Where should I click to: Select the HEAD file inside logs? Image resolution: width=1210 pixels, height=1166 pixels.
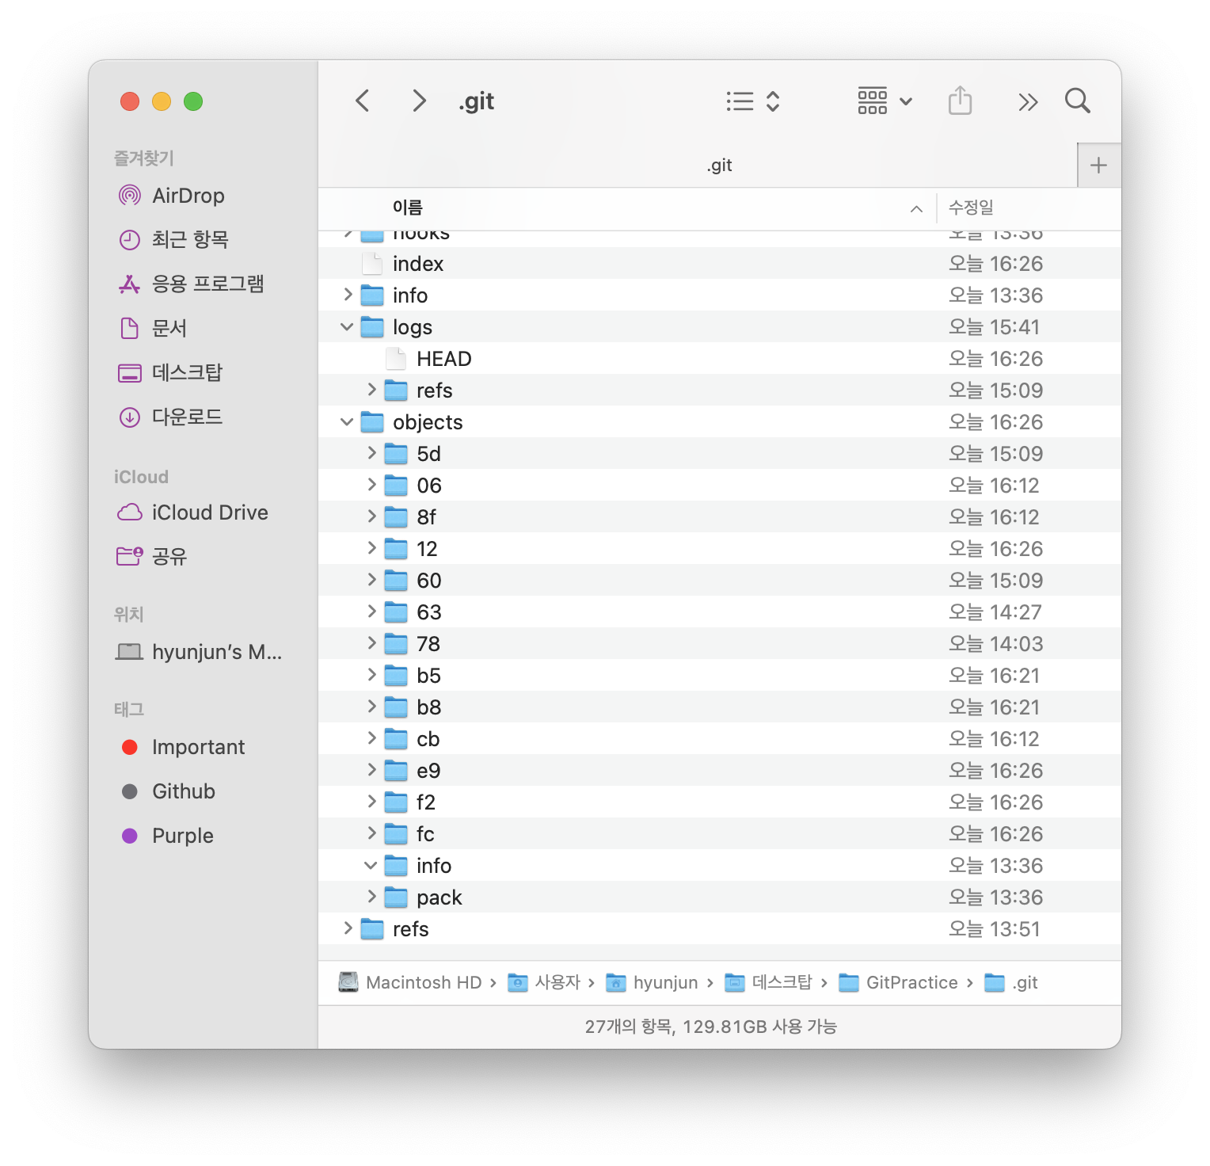tap(719, 359)
